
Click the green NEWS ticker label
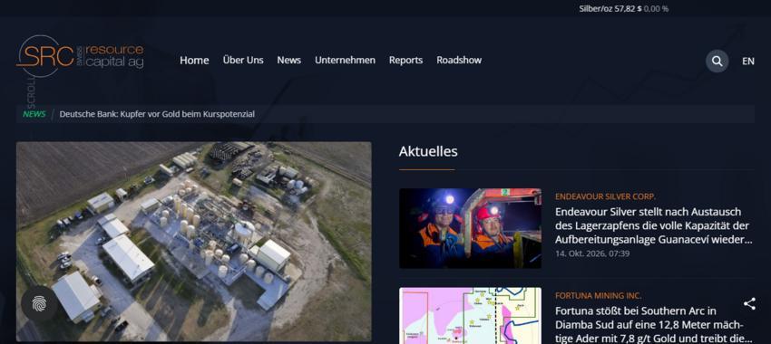coord(34,114)
